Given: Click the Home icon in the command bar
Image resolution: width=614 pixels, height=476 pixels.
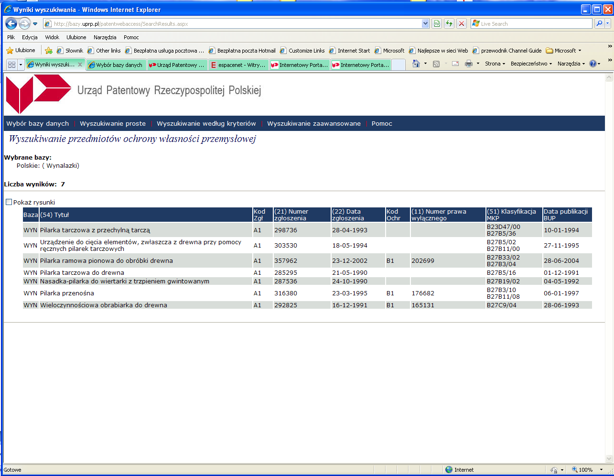Looking at the screenshot, I should point(416,64).
